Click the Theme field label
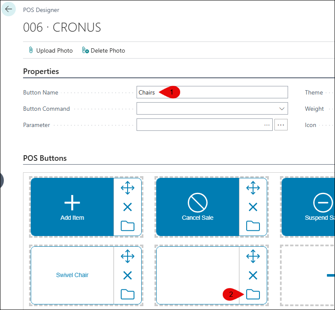Viewport: 335px width, 310px height. 314,92
